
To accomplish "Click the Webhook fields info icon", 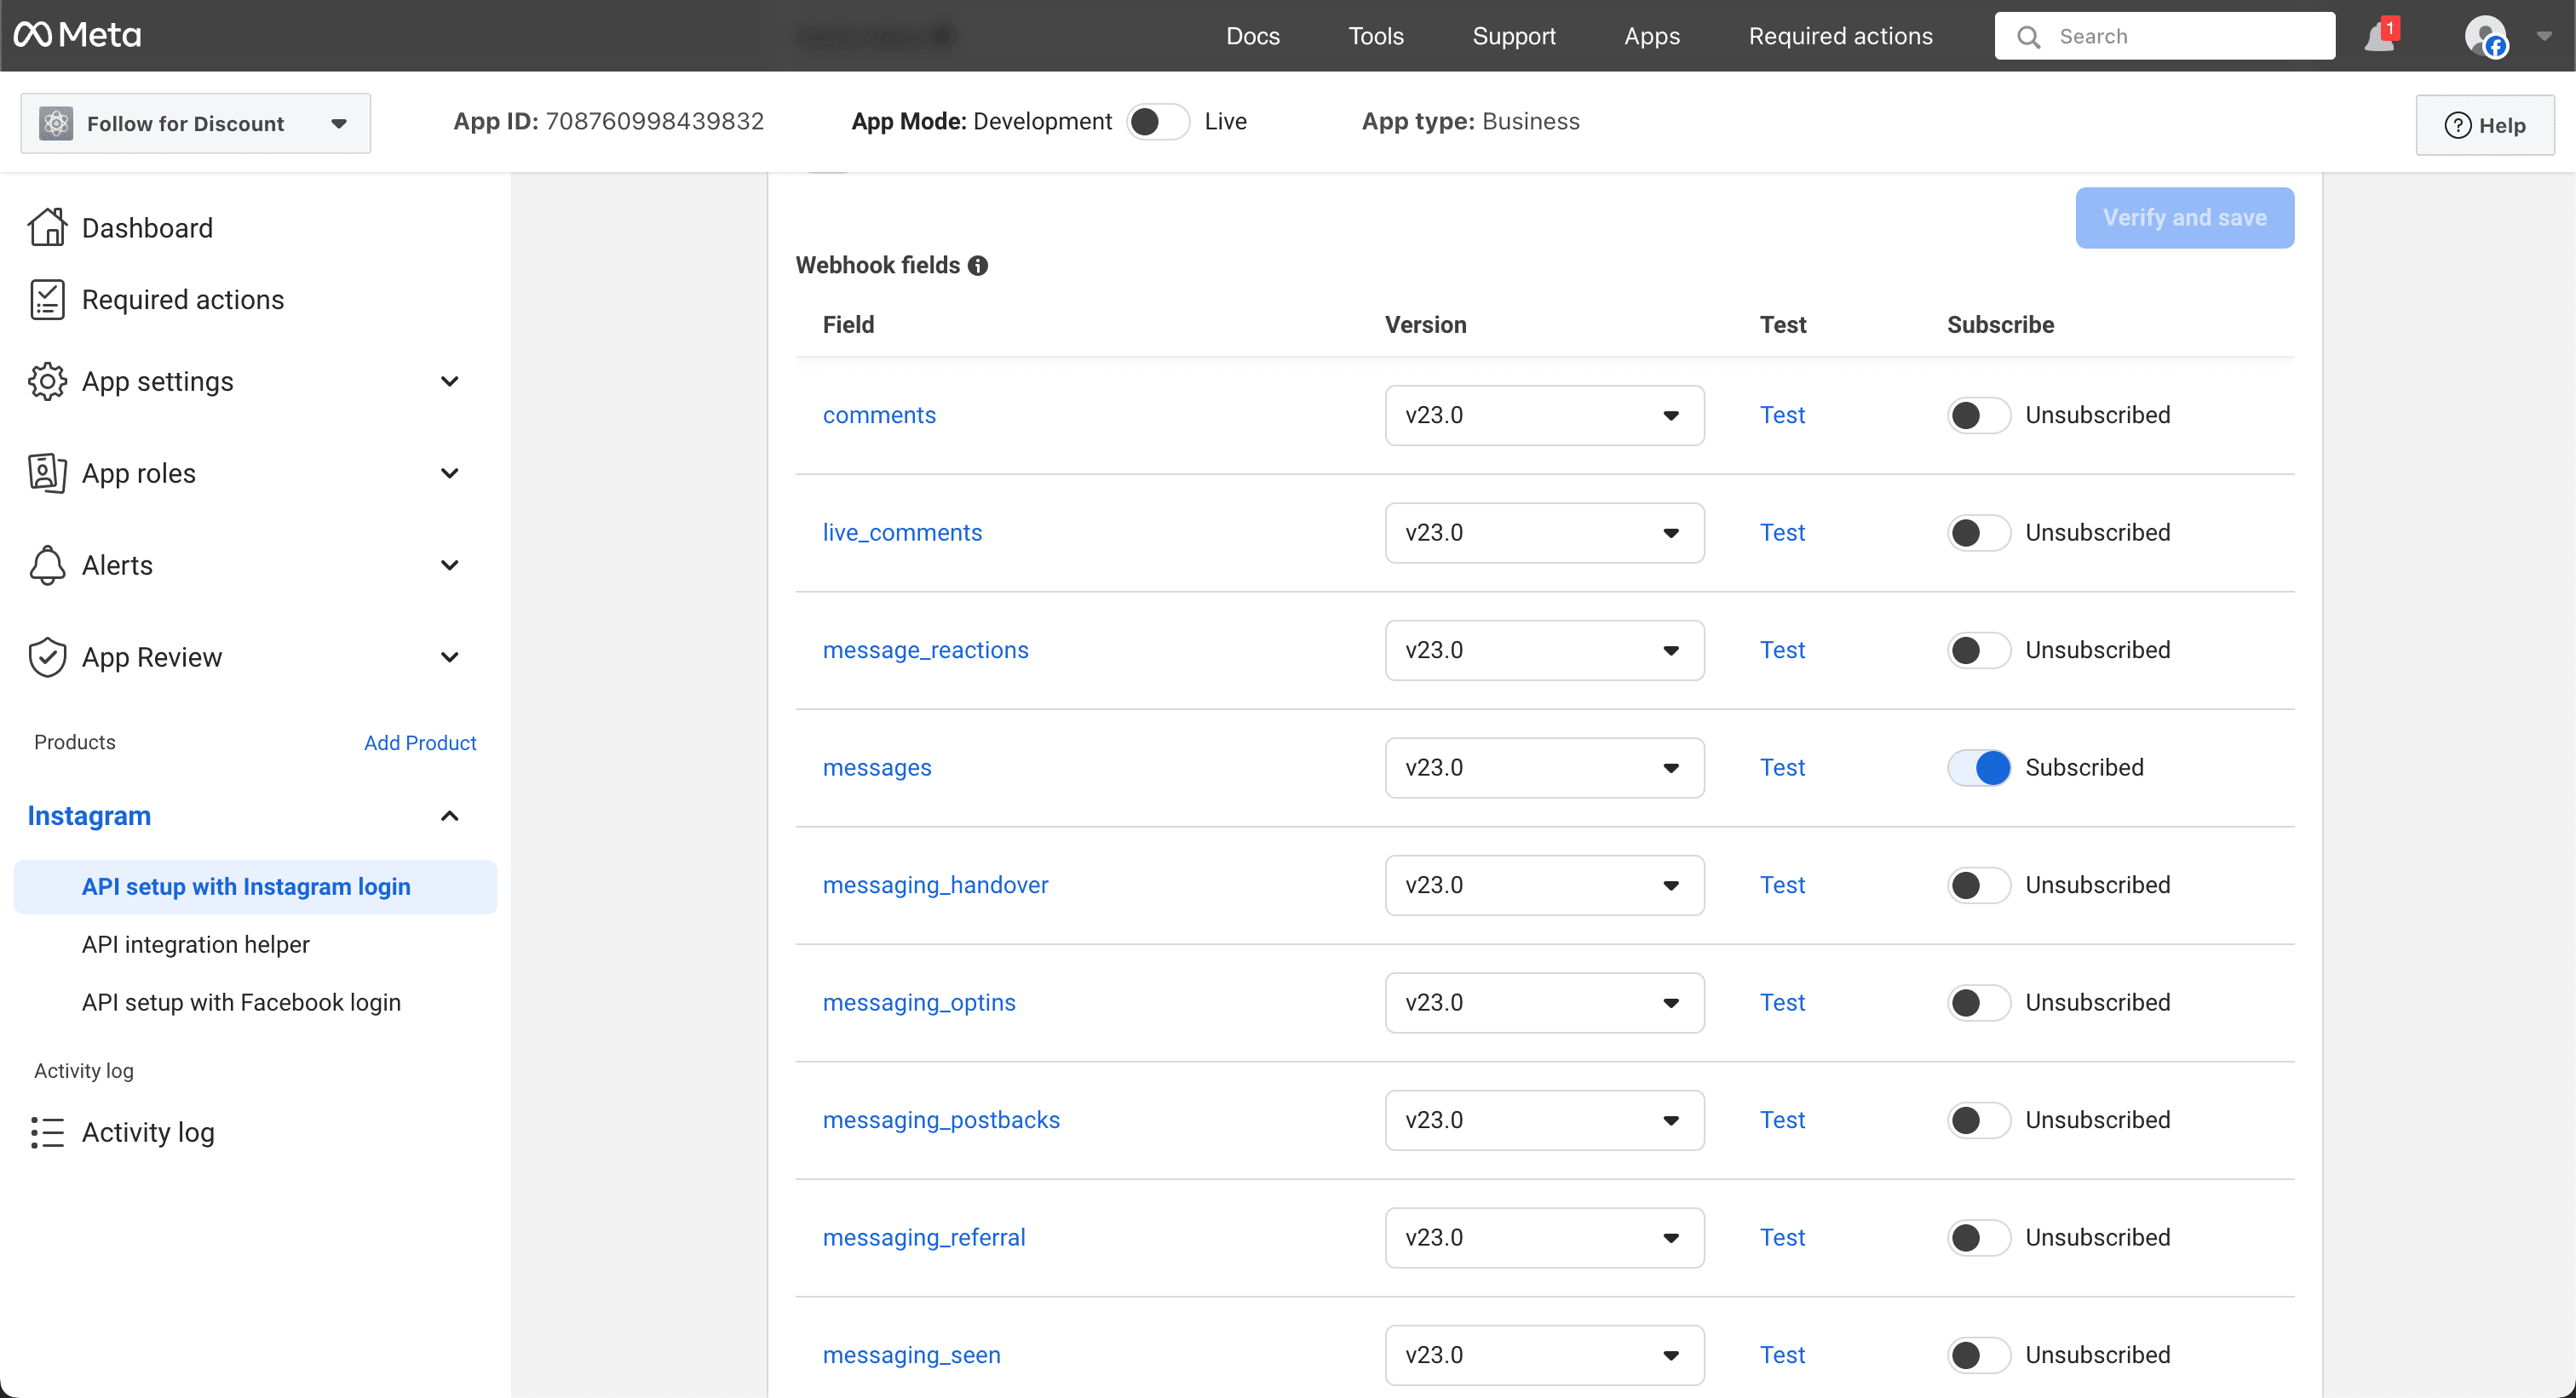I will pos(978,266).
